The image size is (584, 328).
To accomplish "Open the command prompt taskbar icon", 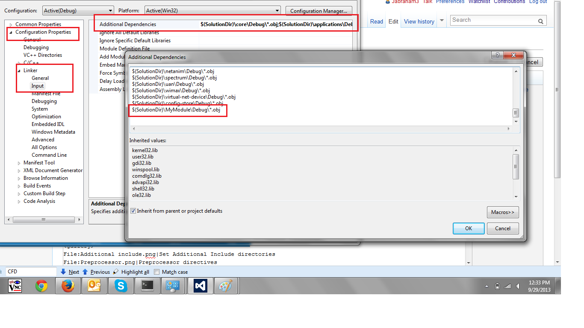I will point(147,286).
